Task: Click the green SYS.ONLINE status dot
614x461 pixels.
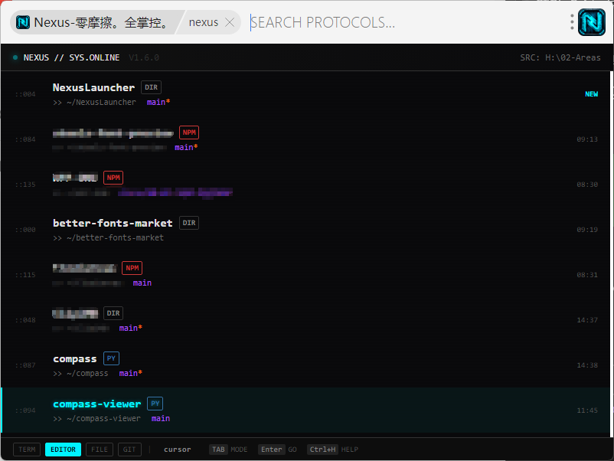Action: coord(15,57)
